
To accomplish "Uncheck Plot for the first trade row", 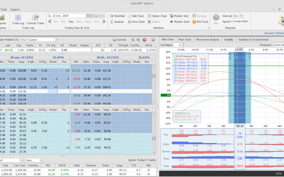I will pyautogui.click(x=149, y=170).
